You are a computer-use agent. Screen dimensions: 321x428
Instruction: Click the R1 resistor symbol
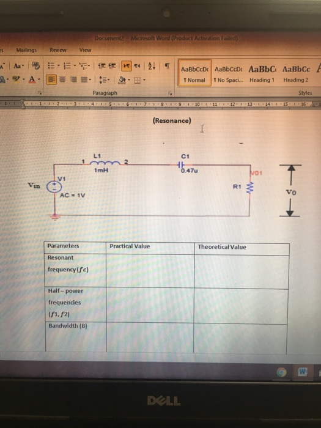[x=249, y=188]
